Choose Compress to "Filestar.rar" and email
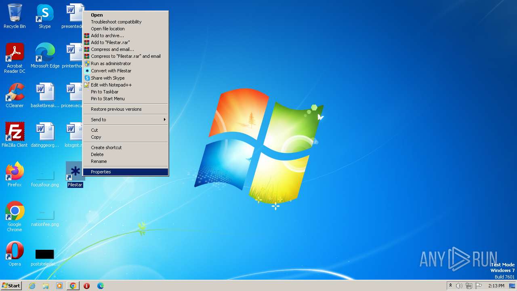 point(126,56)
